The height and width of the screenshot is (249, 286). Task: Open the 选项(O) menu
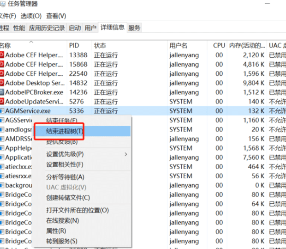pyautogui.click(x=31, y=16)
